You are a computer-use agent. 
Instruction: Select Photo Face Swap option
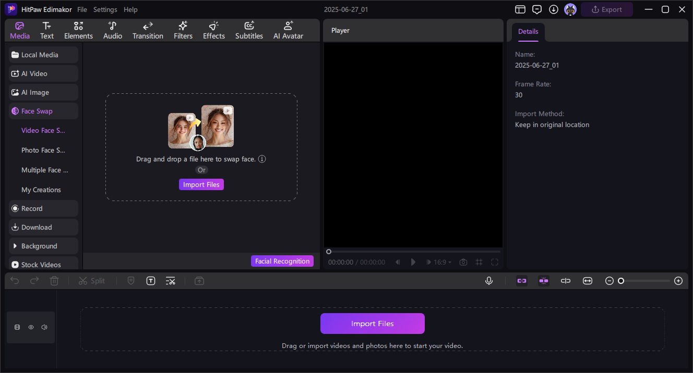point(43,150)
